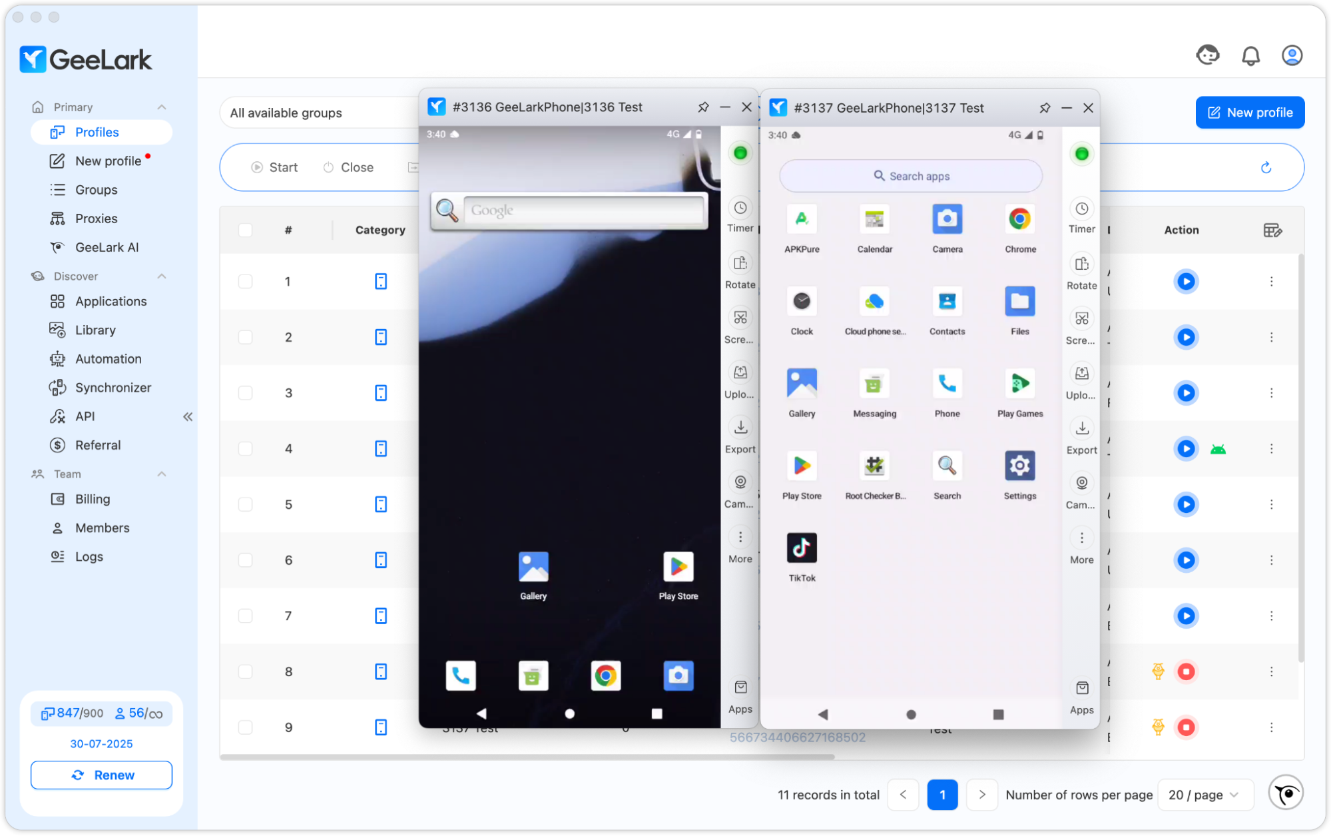Click Screenshot tool in window 3137
The height and width of the screenshot is (836, 1331).
(1081, 327)
